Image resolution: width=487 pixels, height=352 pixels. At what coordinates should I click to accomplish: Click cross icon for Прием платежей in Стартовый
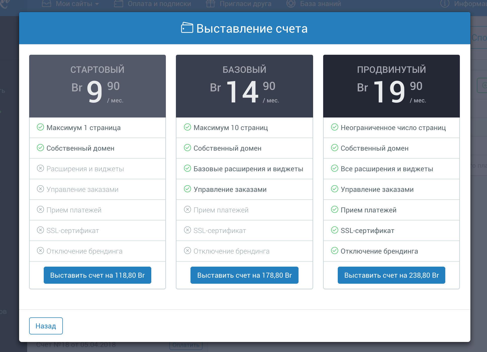point(40,209)
